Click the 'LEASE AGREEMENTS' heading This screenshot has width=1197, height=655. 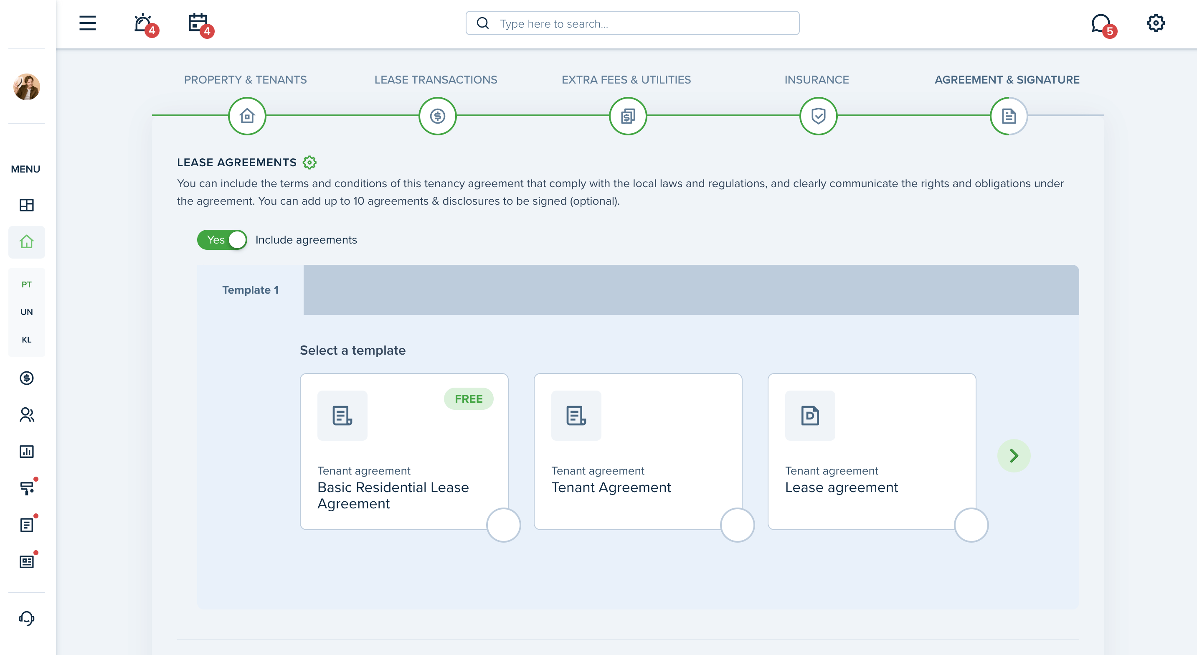tap(236, 162)
